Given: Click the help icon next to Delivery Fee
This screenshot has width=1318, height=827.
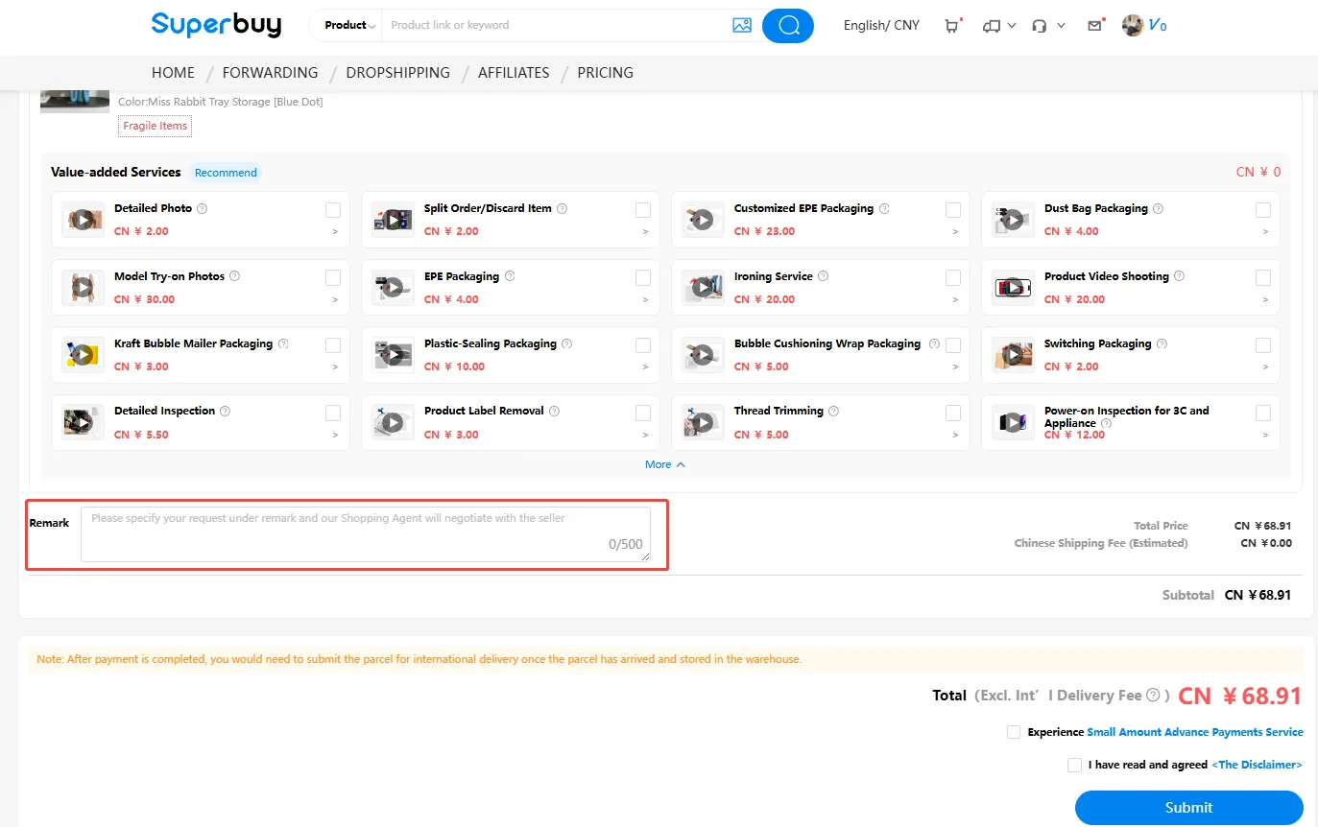Looking at the screenshot, I should pyautogui.click(x=1153, y=696).
